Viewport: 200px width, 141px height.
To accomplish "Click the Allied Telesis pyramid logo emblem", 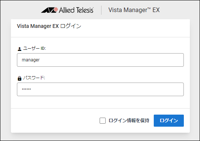I will point(49,10).
